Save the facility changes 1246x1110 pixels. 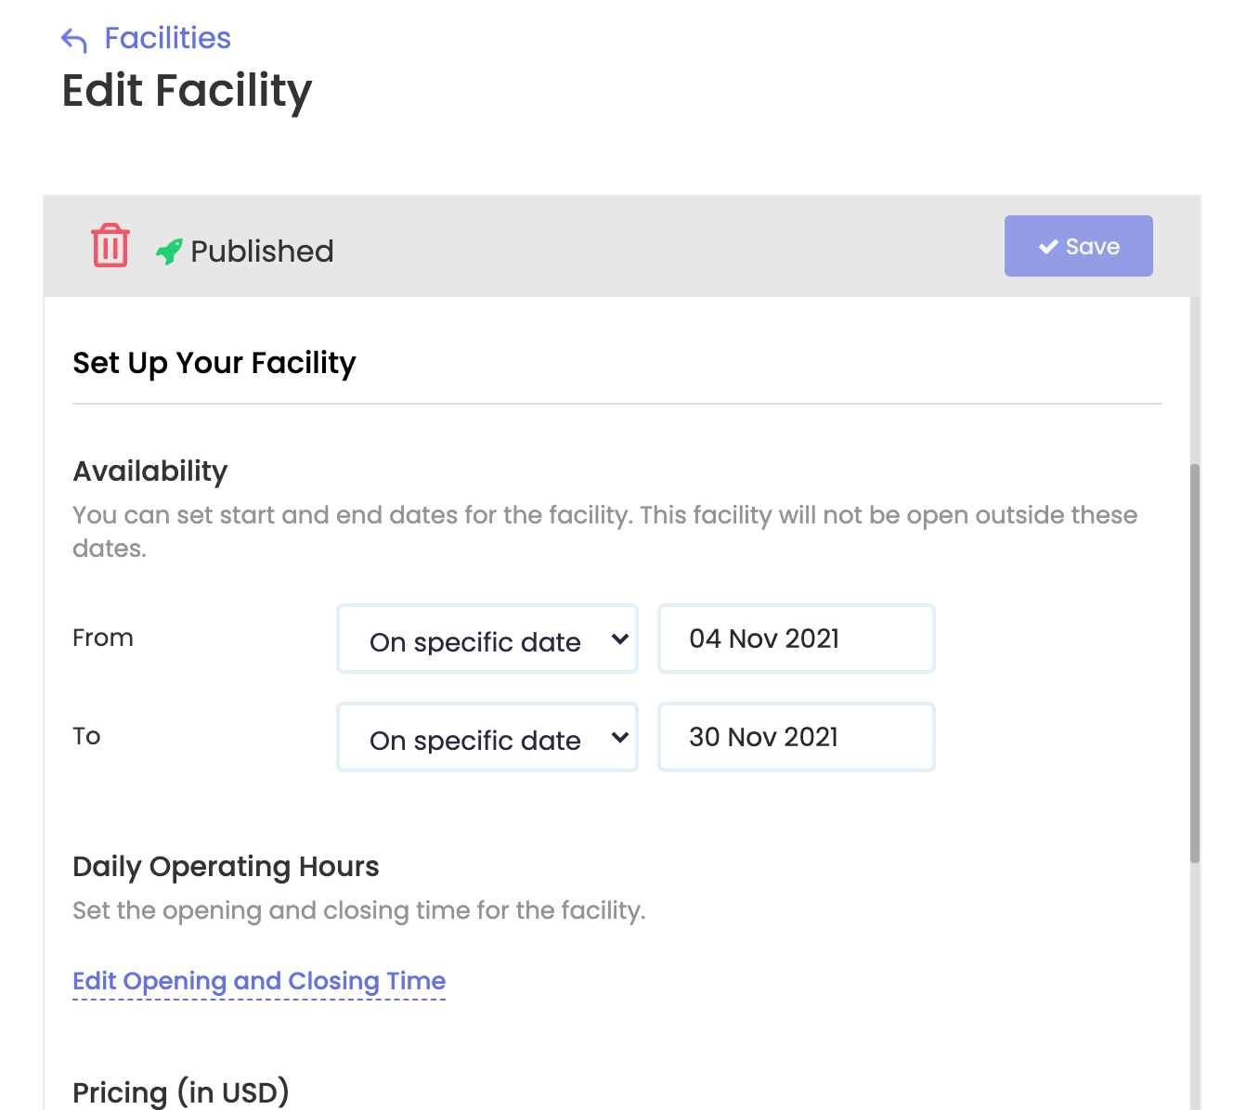pos(1079,246)
